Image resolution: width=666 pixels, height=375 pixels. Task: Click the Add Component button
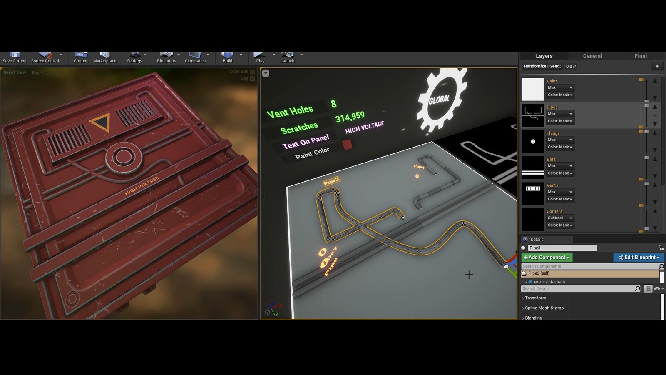coord(546,257)
